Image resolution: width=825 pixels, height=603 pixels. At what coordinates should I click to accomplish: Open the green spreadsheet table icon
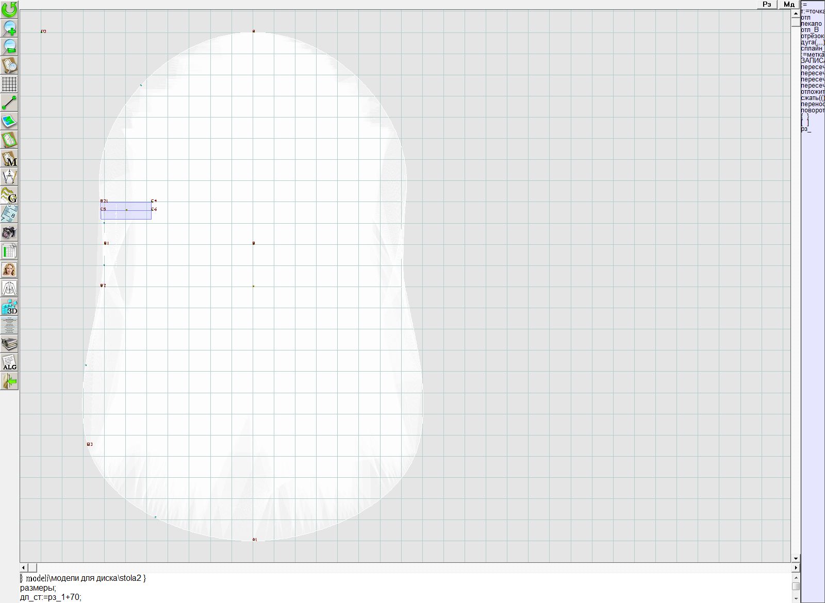(9, 252)
